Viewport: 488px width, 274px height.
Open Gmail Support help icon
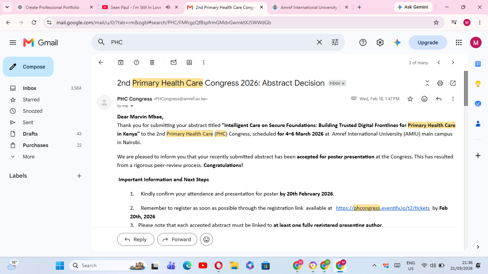[x=363, y=42]
